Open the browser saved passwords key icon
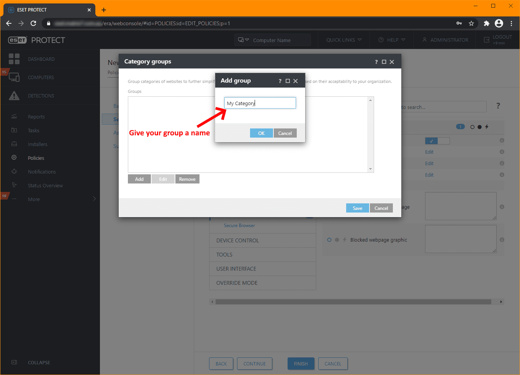The width and height of the screenshot is (520, 375). click(459, 23)
